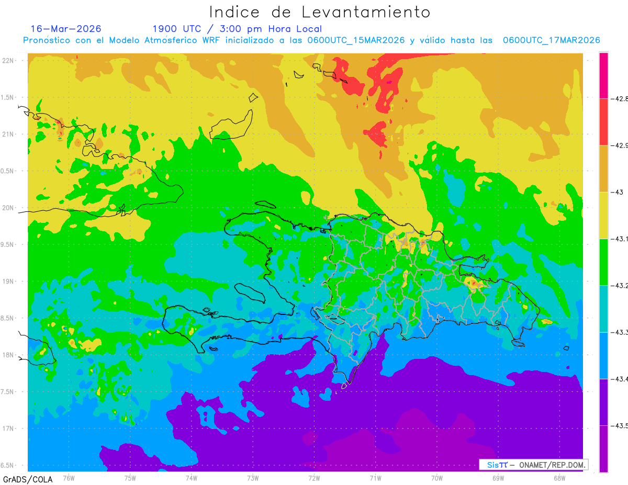Click the '74W' longitude label

tap(192, 478)
